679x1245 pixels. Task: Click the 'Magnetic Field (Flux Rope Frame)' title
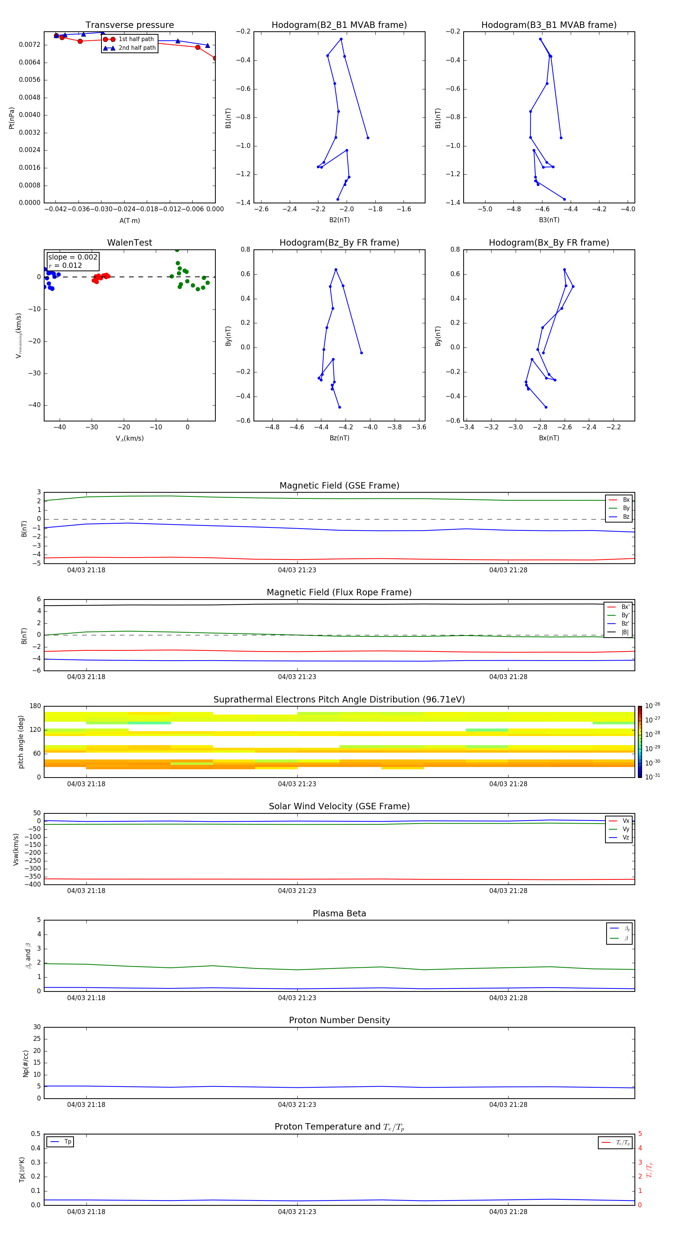(339, 593)
